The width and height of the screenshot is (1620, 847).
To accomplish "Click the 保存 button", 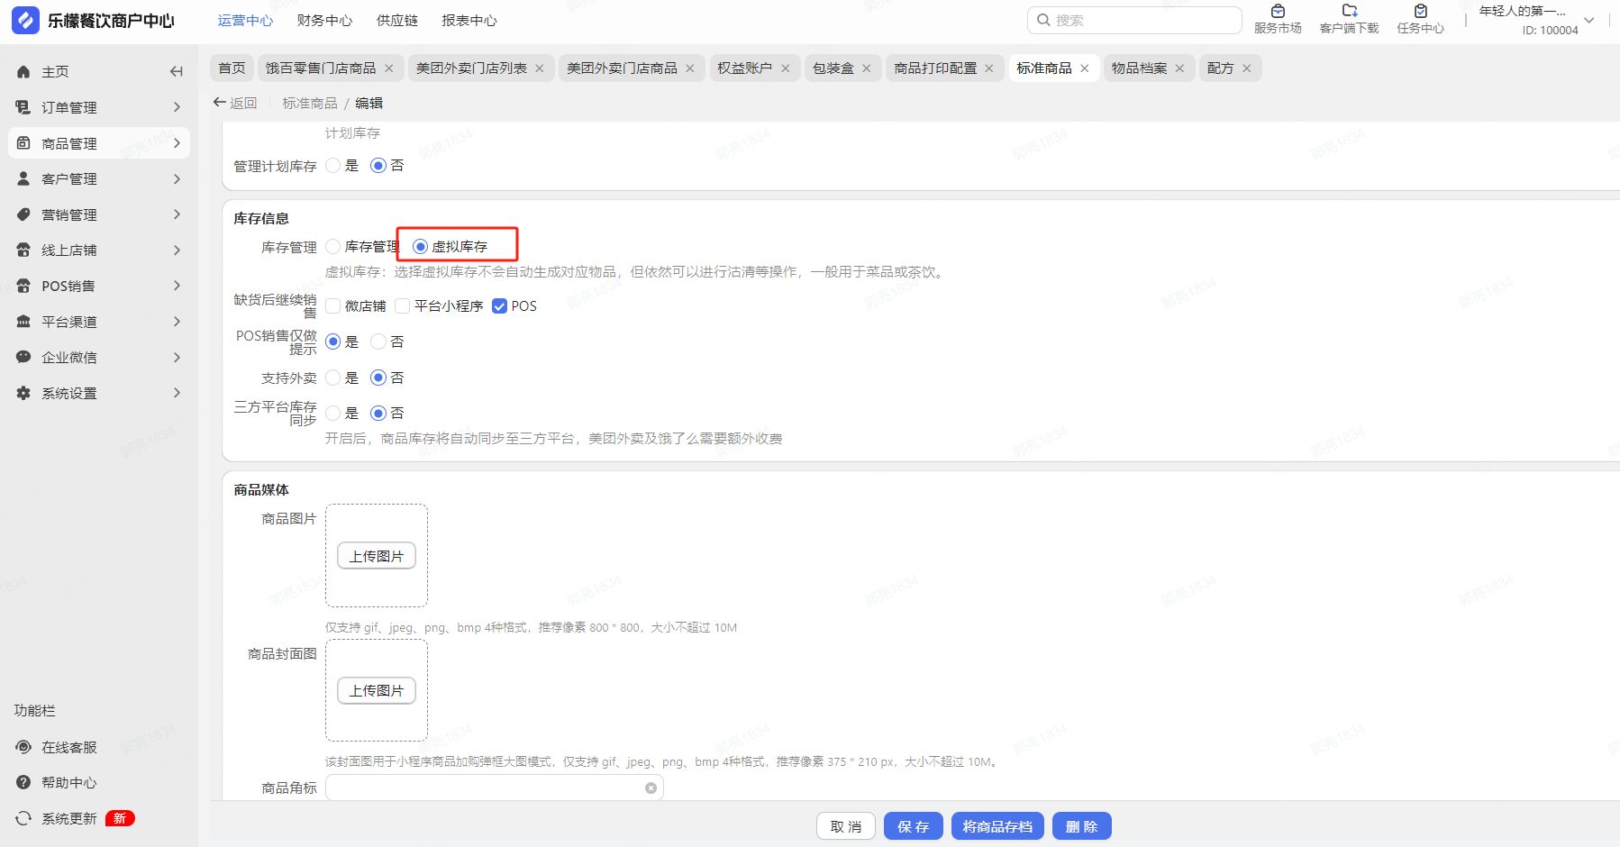I will 914,826.
